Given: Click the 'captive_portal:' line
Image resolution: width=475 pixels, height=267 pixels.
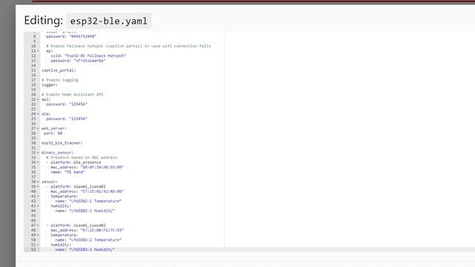Looking at the screenshot, I should (59, 70).
